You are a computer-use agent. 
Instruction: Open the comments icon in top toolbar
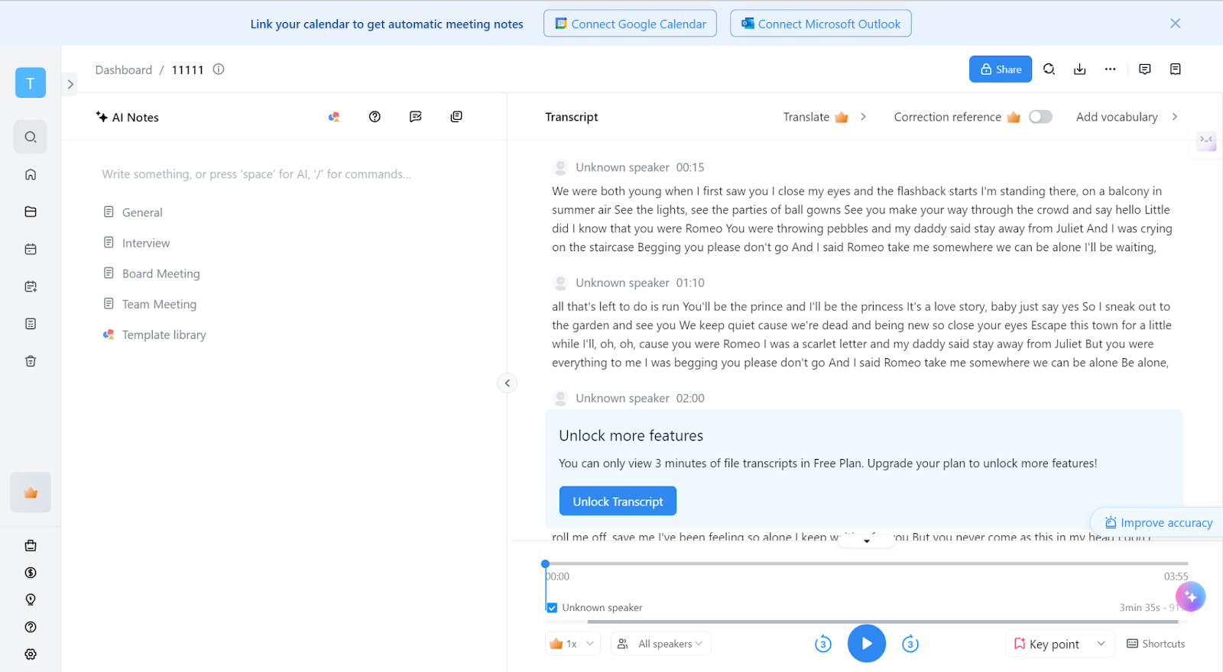pyautogui.click(x=1145, y=69)
